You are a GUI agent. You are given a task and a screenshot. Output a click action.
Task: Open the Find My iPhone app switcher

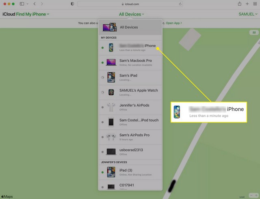click(32, 14)
